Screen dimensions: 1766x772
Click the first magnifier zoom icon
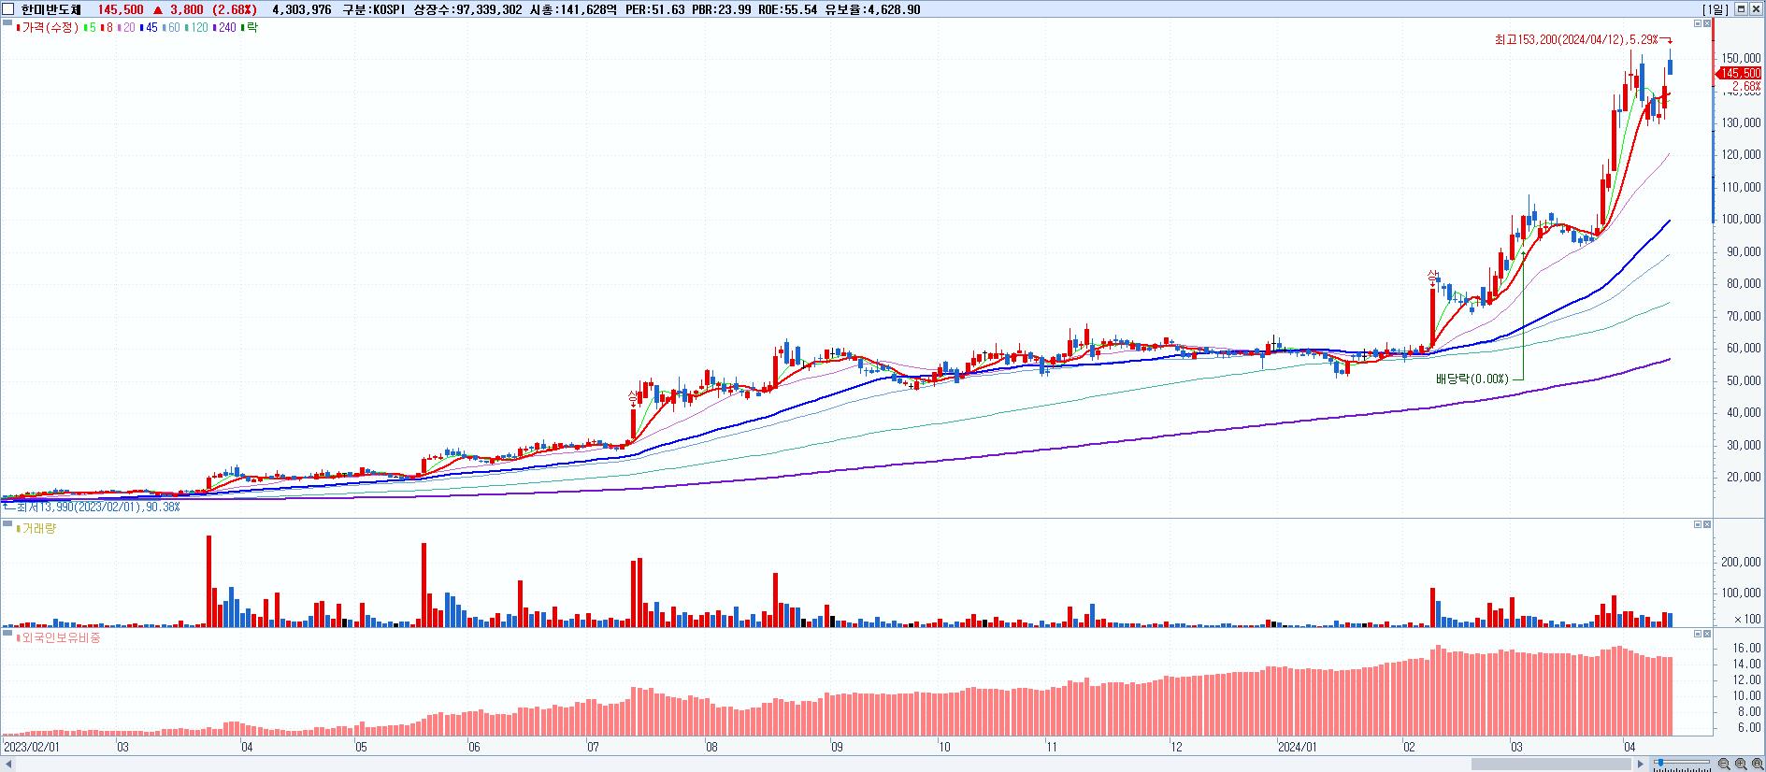click(1723, 765)
